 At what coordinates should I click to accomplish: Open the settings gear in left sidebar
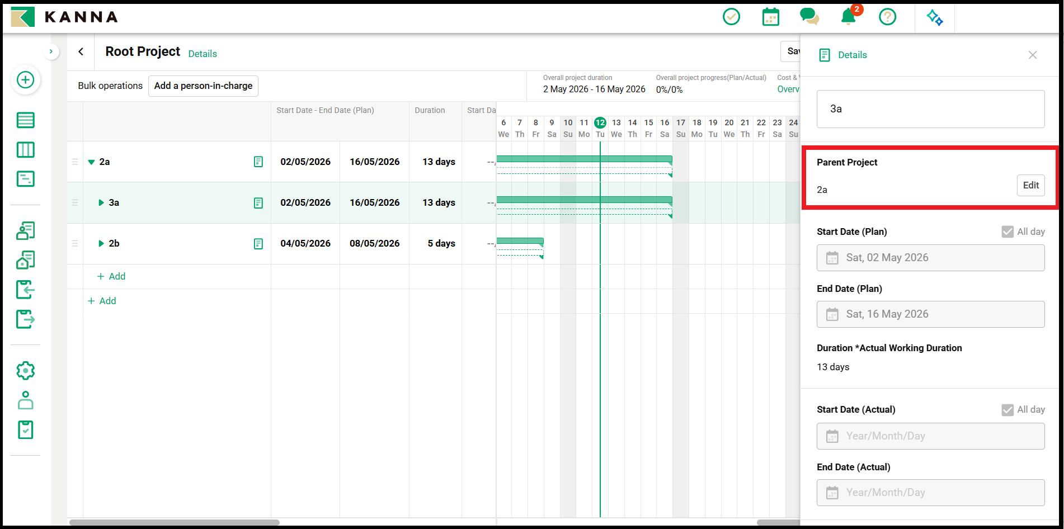pyautogui.click(x=26, y=371)
